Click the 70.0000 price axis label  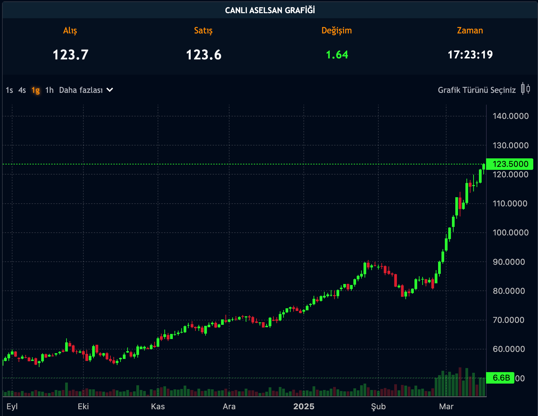tap(509, 320)
